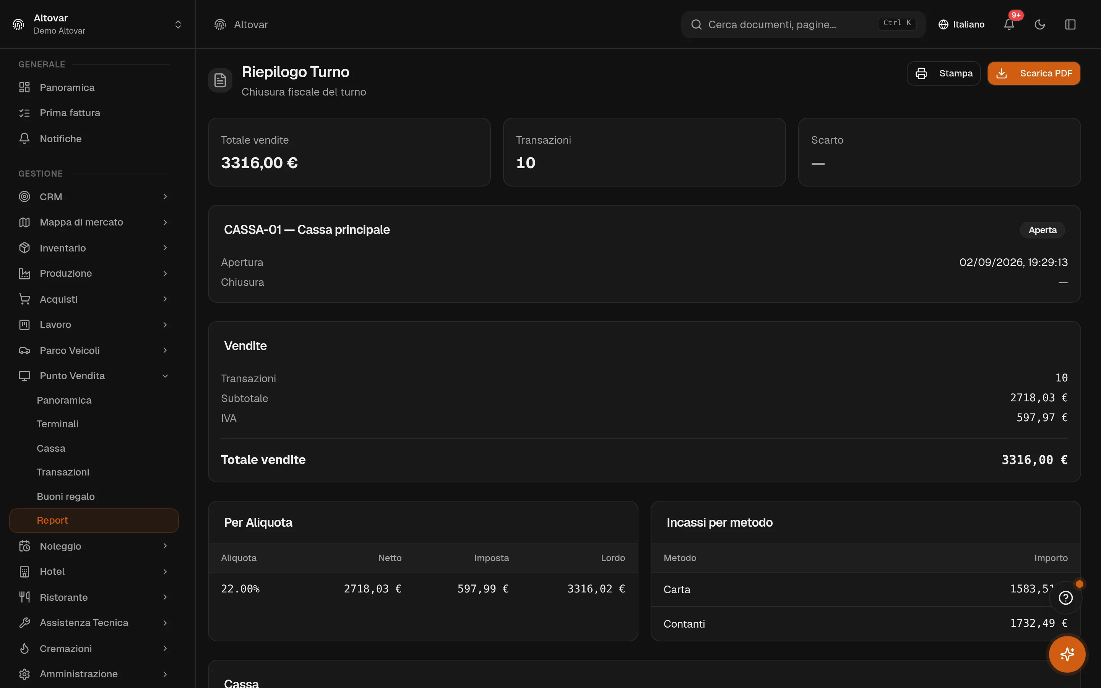This screenshot has width=1101, height=688.
Task: Click the Punto Vendita monitor icon
Action: tap(24, 376)
